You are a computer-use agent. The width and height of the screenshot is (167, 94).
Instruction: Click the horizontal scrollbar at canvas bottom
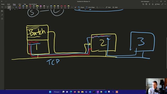click(x=55, y=90)
